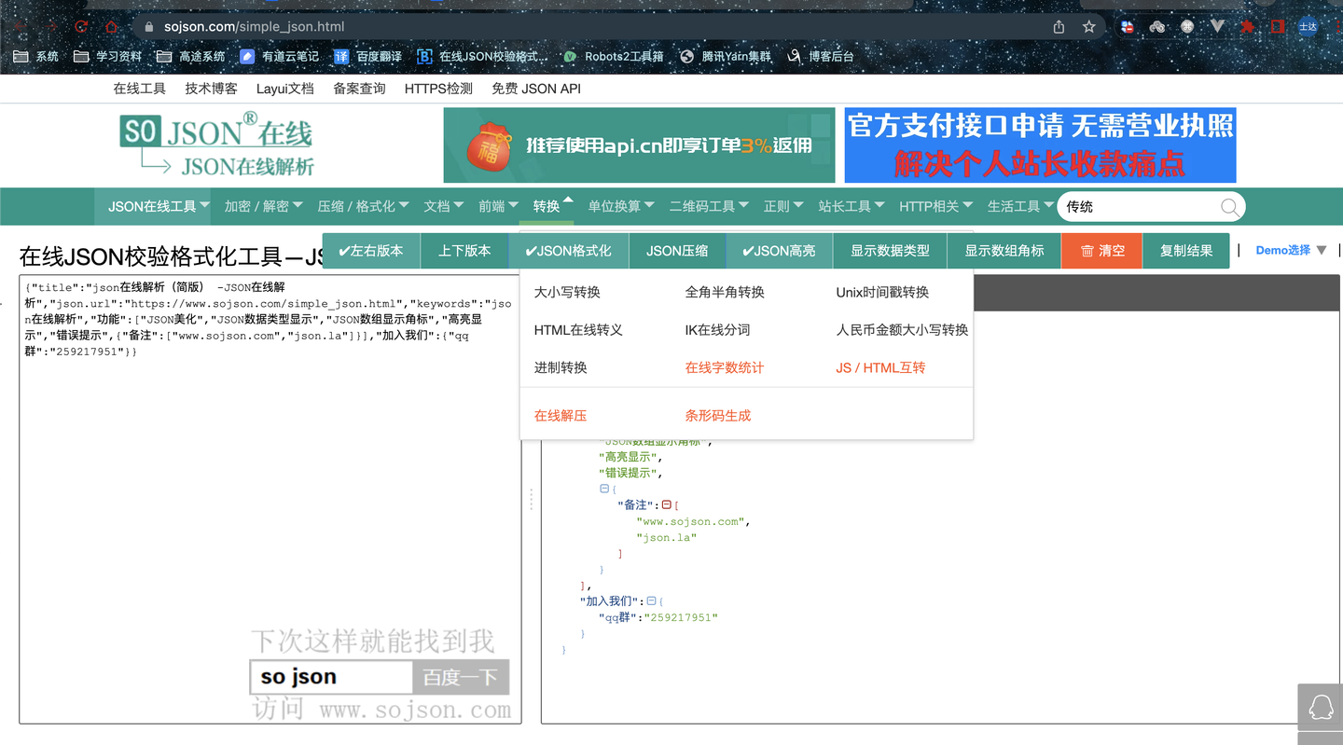Select 在线解压 menu entry

[x=561, y=416]
